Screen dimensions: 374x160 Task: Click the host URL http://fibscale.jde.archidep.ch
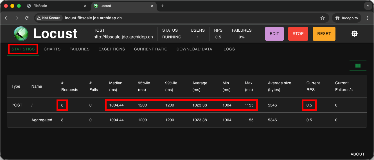tap(123, 37)
